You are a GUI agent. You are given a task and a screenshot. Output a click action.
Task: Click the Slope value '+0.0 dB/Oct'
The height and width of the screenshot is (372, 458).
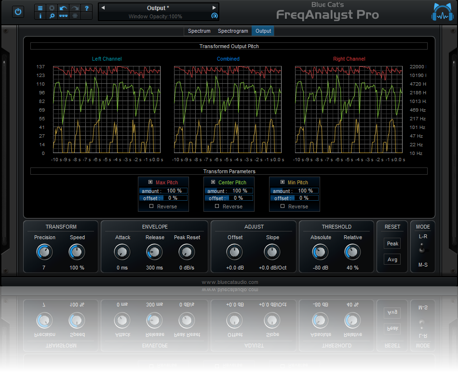pyautogui.click(x=272, y=268)
